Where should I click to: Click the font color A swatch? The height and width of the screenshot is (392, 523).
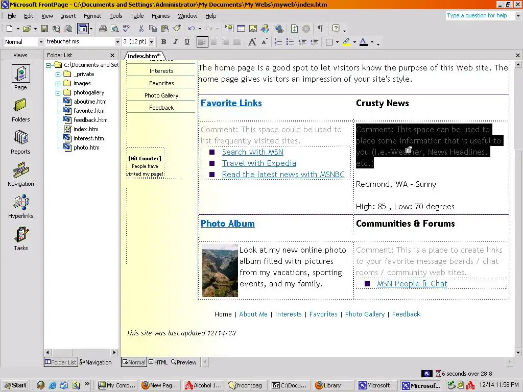(364, 42)
